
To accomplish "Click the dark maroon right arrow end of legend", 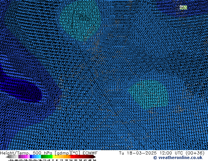I will [94, 157].
